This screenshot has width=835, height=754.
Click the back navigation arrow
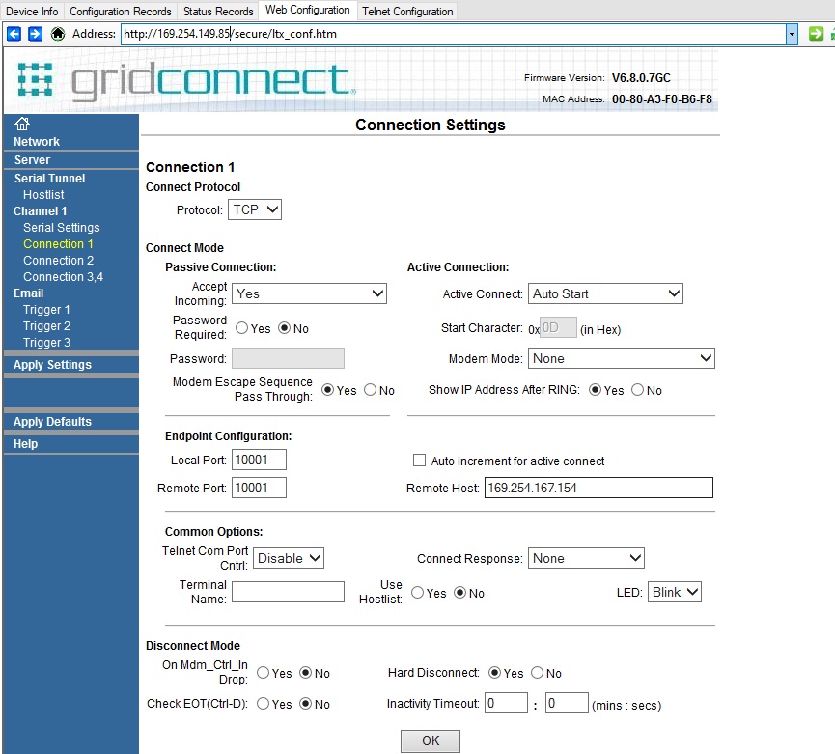point(14,33)
